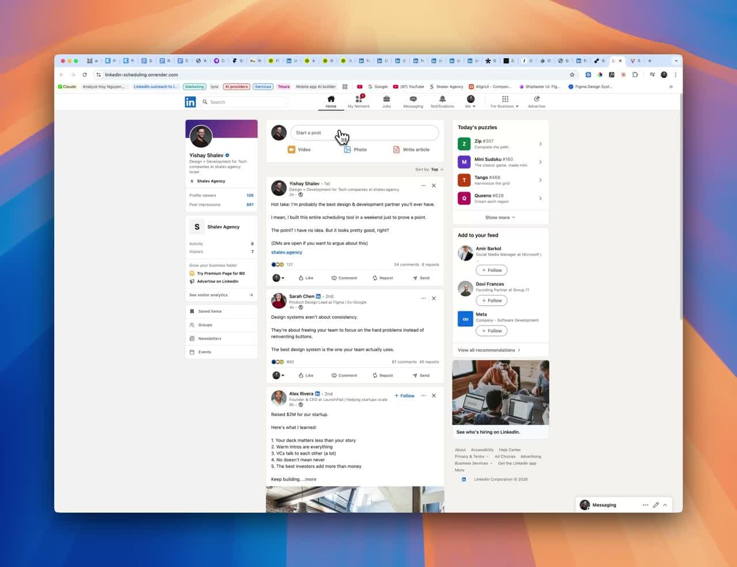
Task: Open Saved items in sidebar
Action: coord(221,311)
